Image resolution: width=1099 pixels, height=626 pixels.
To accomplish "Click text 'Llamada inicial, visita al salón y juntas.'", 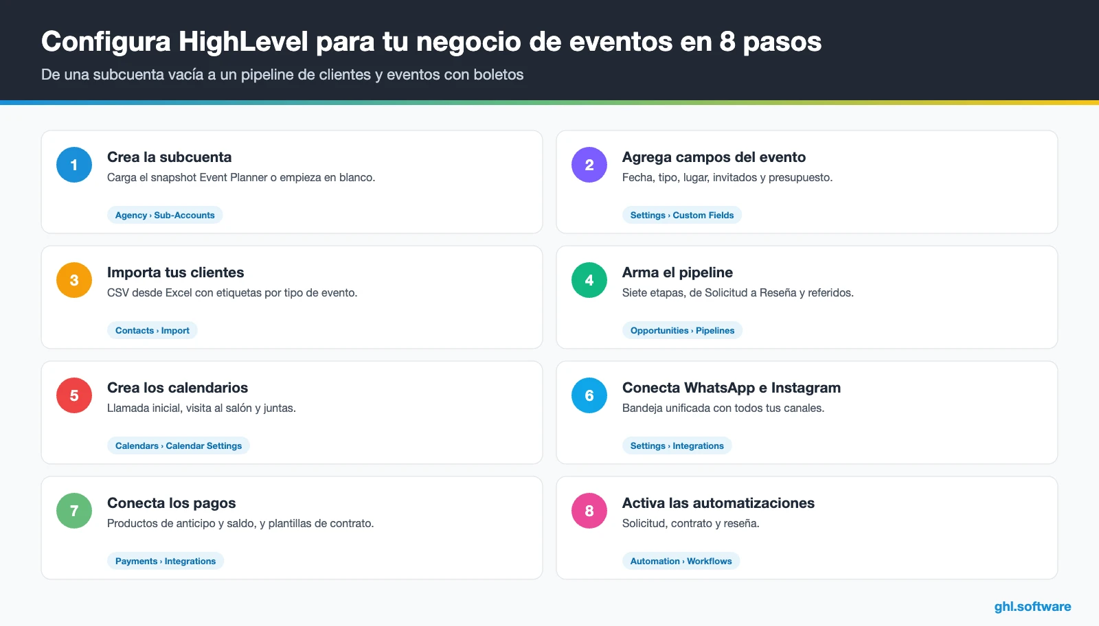I will pos(201,408).
